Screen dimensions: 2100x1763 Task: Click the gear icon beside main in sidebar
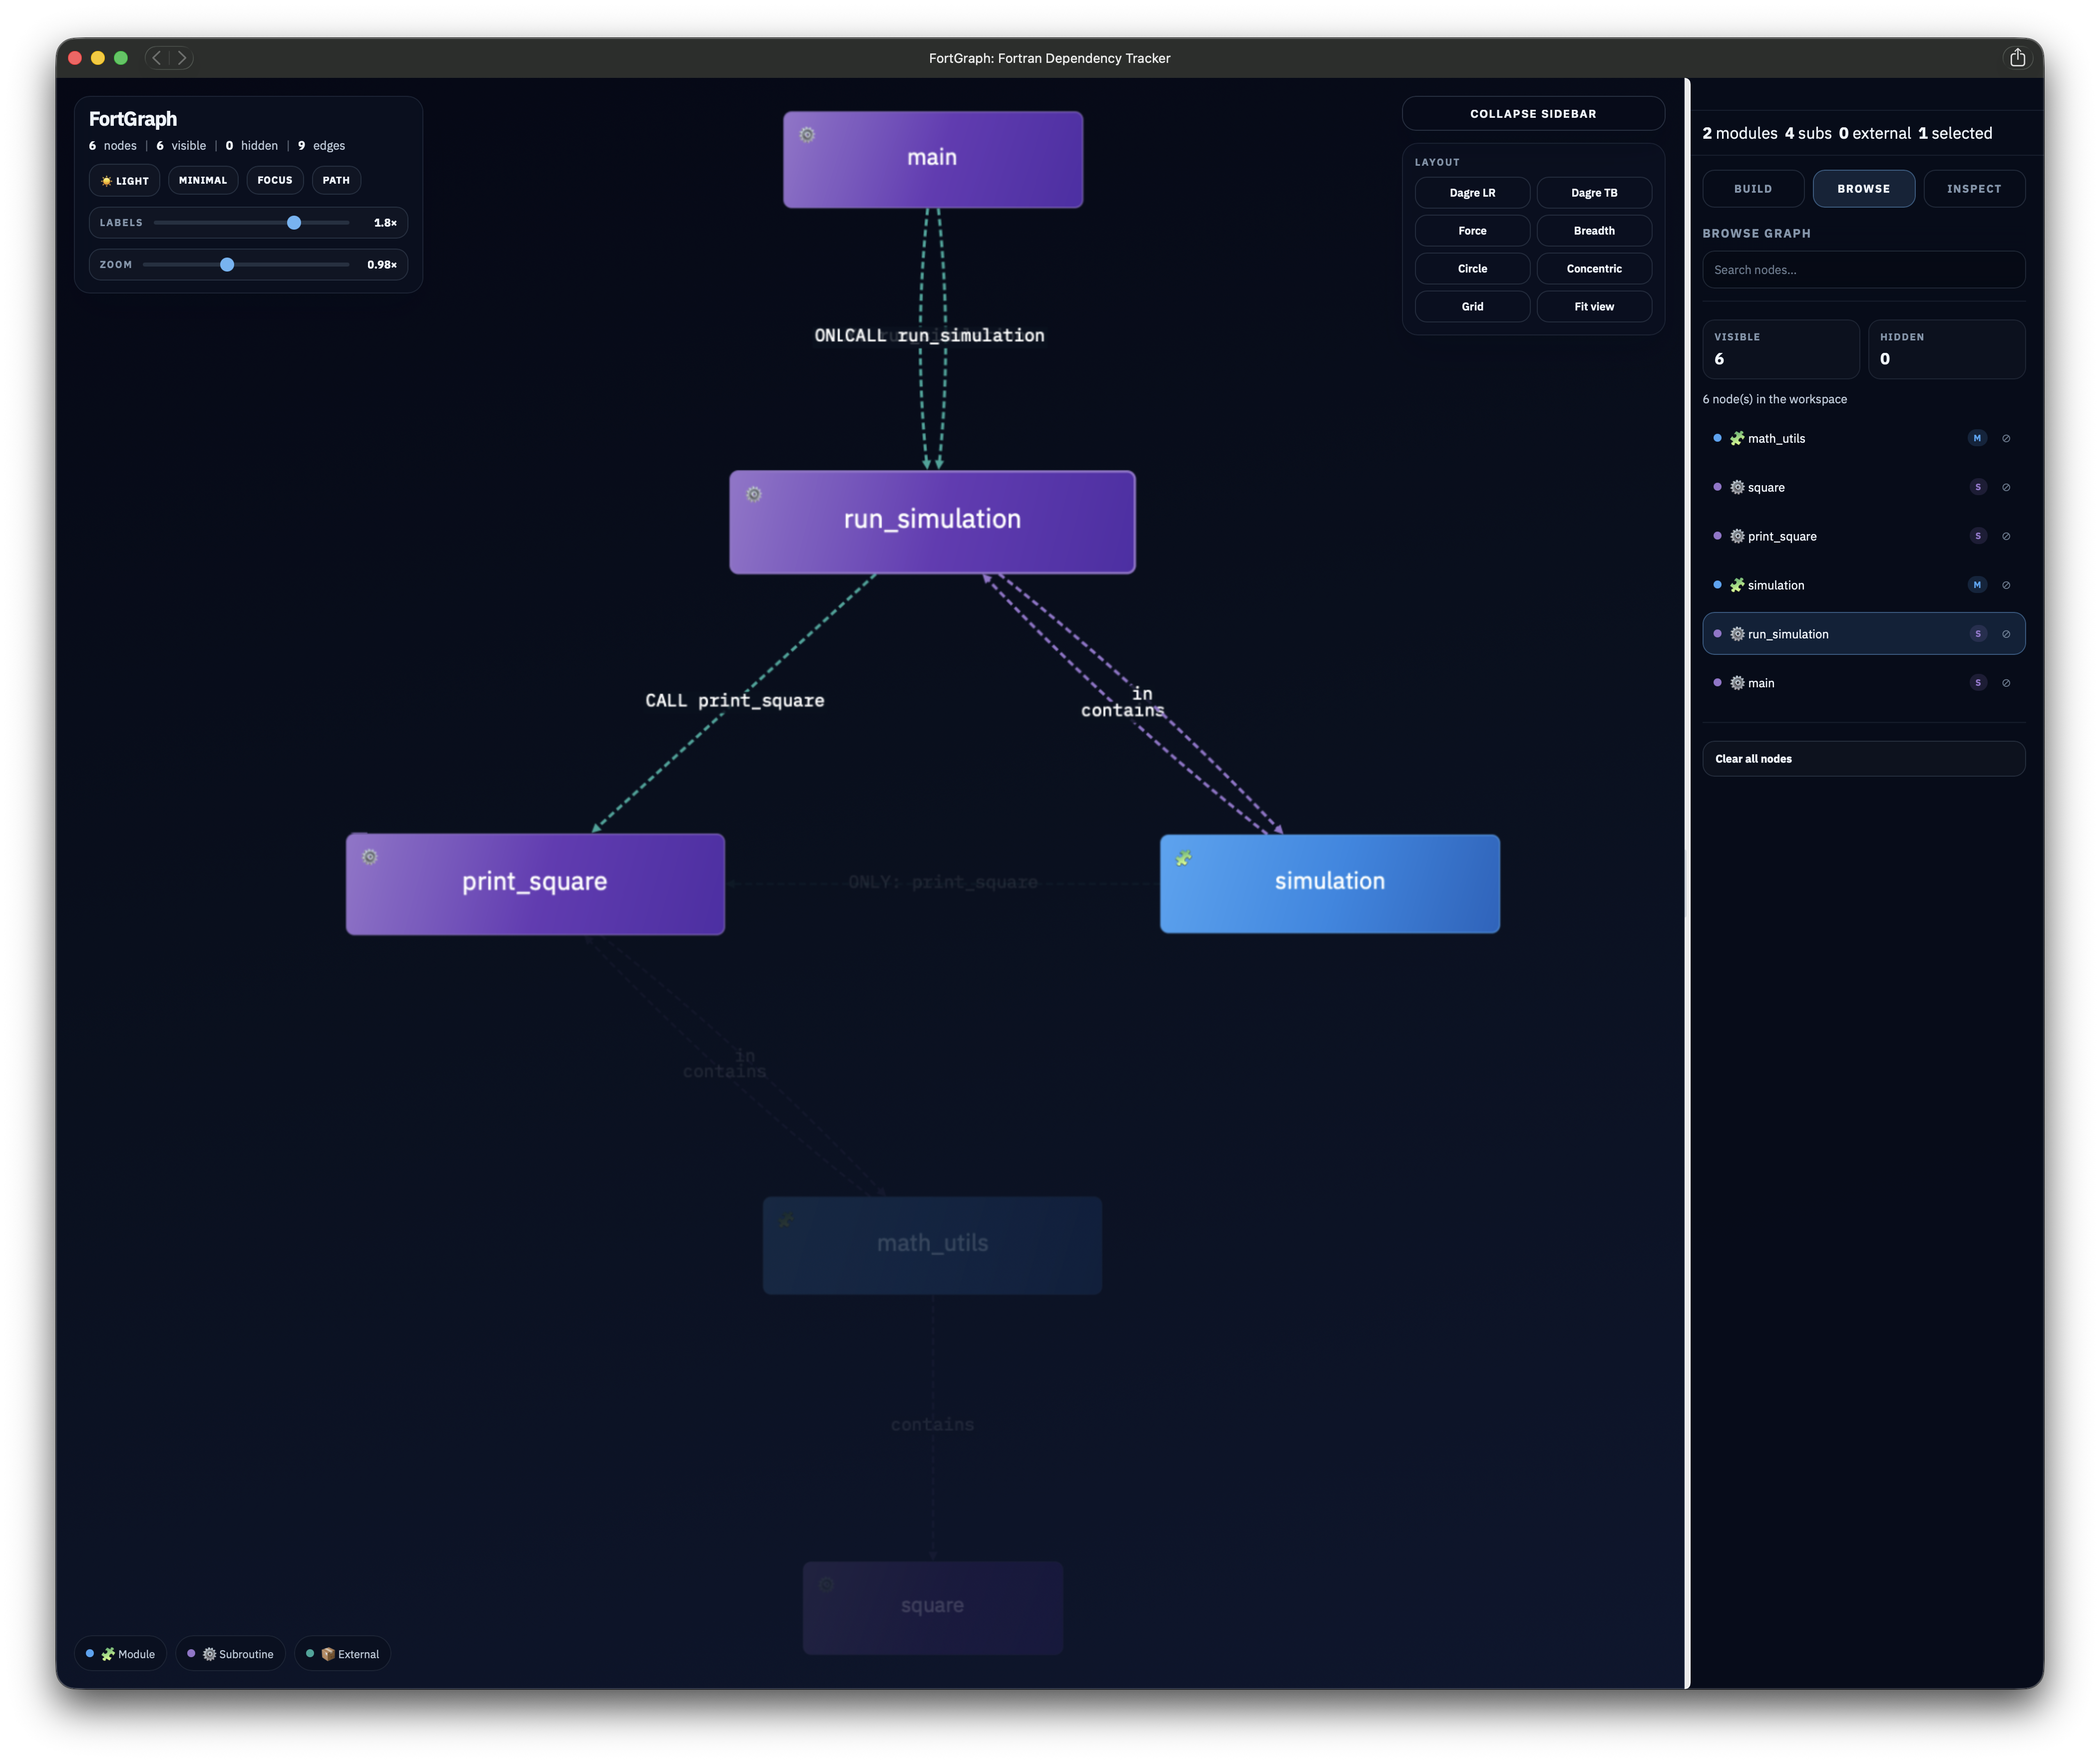click(1737, 683)
